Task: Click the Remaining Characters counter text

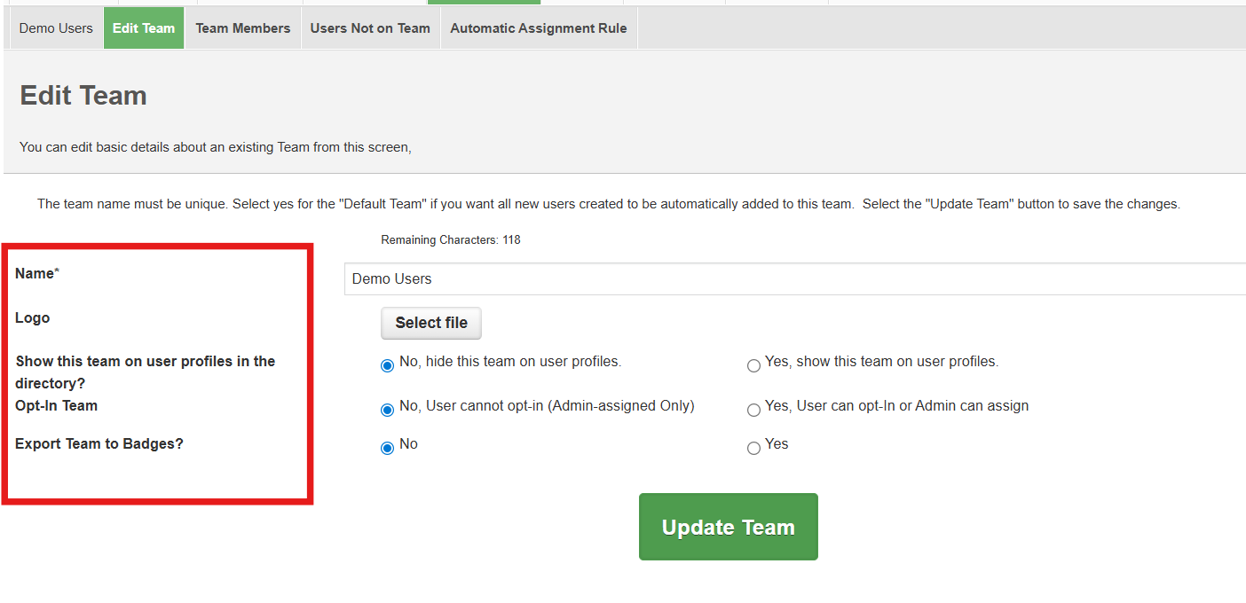Action: point(450,240)
